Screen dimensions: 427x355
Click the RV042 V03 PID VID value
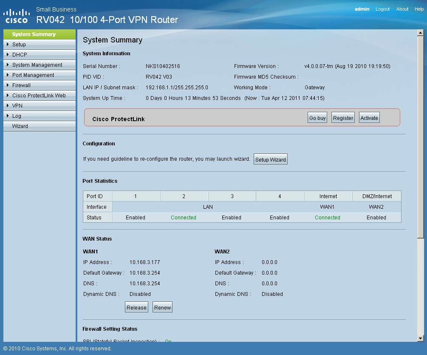pyautogui.click(x=159, y=77)
